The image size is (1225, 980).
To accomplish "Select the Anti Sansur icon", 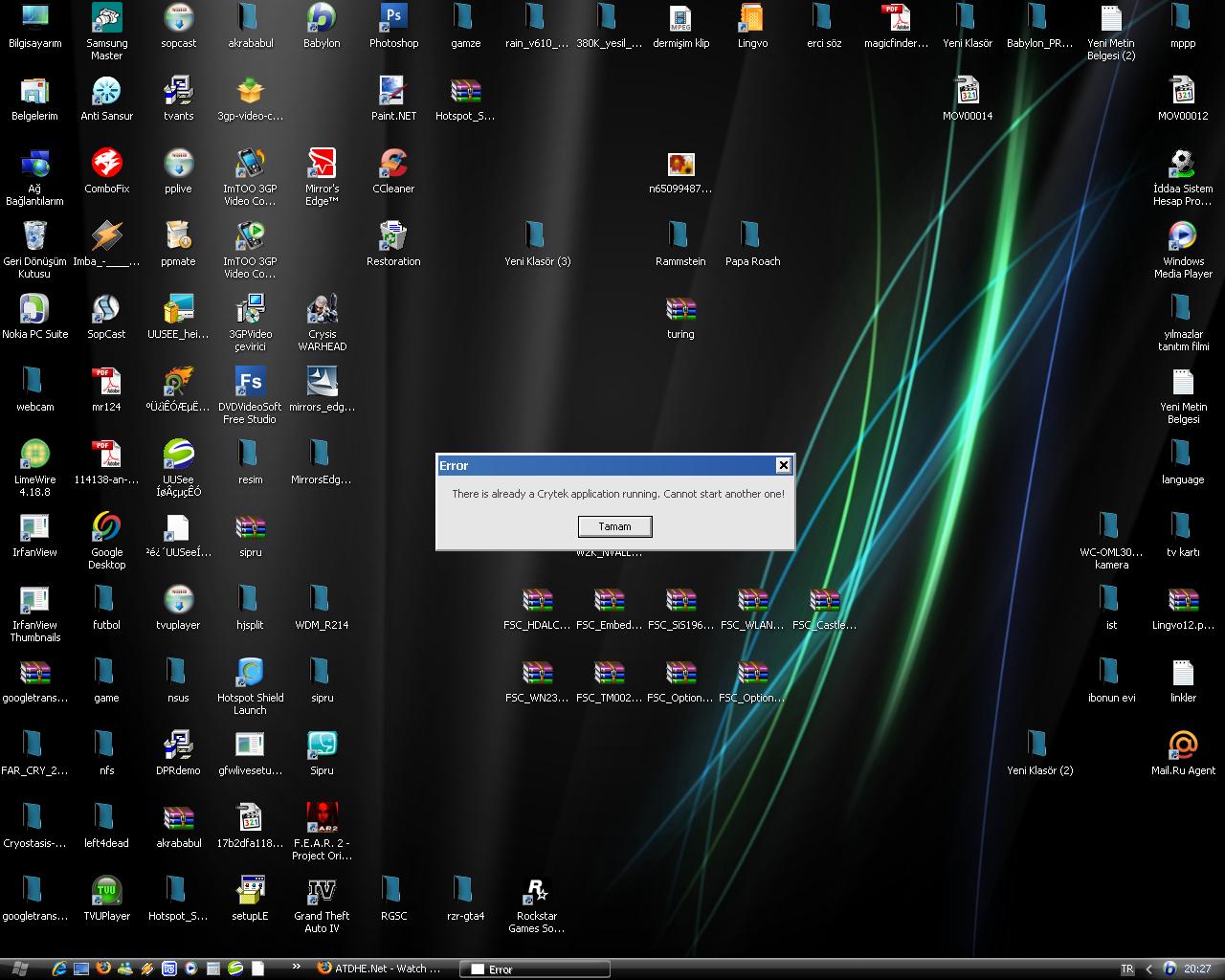I will click(106, 99).
